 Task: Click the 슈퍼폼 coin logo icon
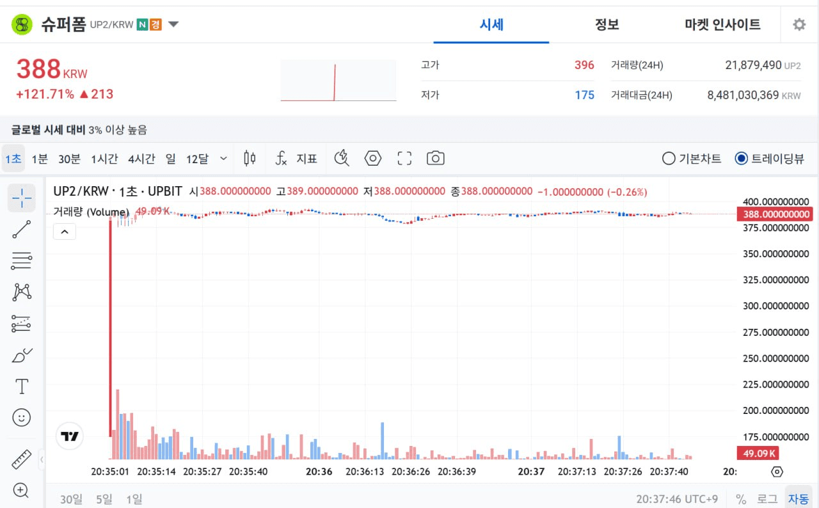point(22,24)
